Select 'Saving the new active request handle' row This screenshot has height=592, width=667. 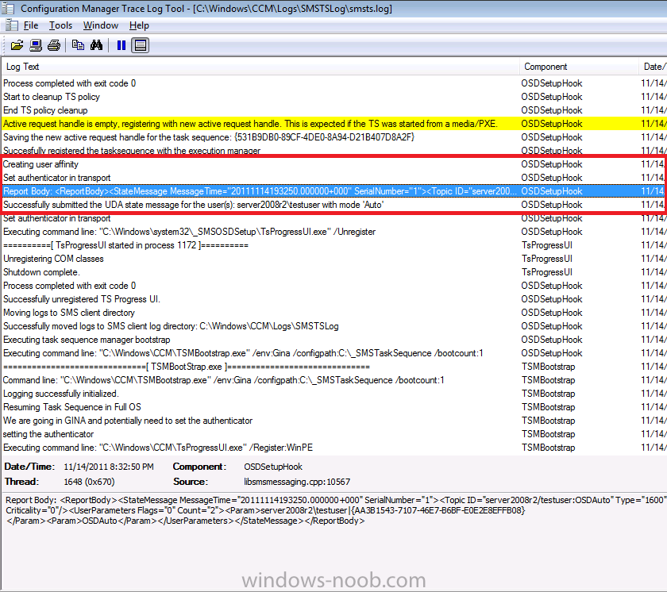click(333, 137)
